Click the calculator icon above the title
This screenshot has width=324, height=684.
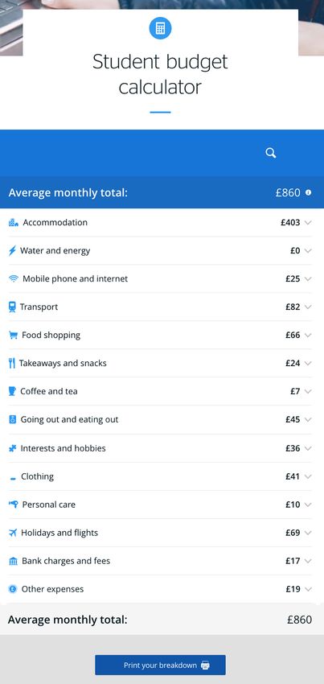click(160, 28)
